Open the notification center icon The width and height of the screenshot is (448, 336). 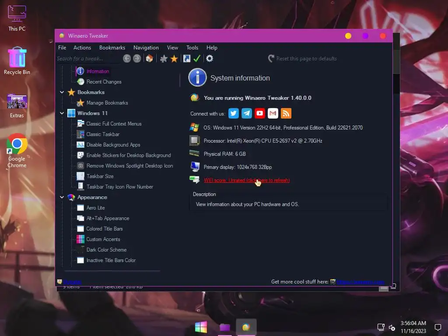tap(437, 327)
